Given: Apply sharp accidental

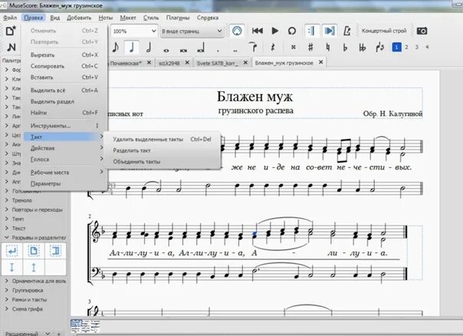Looking at the screenshot, I should coord(310,48).
